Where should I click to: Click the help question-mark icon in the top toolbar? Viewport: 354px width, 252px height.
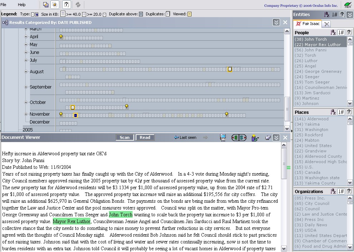coord(66,5)
